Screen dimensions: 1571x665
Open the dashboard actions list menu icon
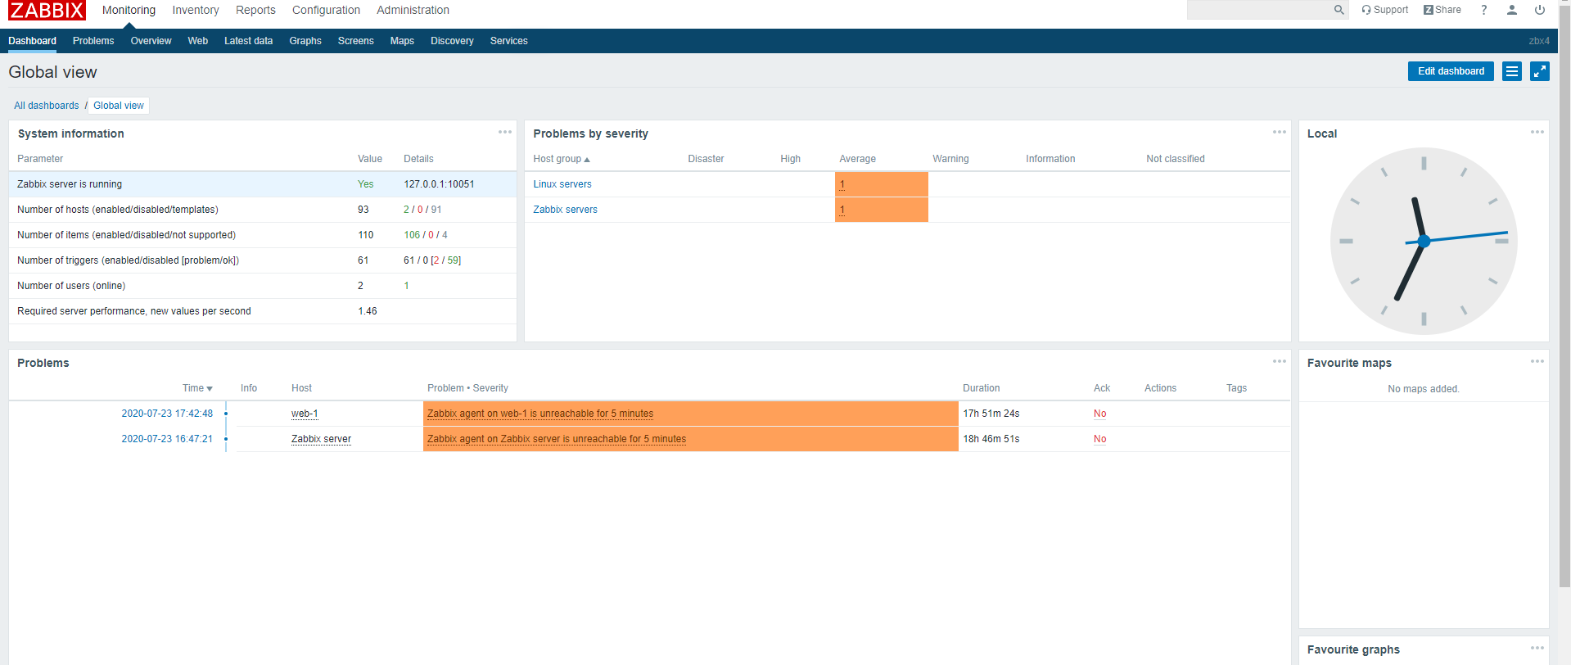pos(1512,71)
